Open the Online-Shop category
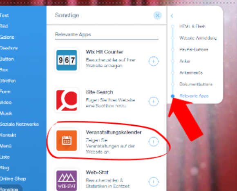Screen dimensions: 237x191 click(x=13, y=179)
